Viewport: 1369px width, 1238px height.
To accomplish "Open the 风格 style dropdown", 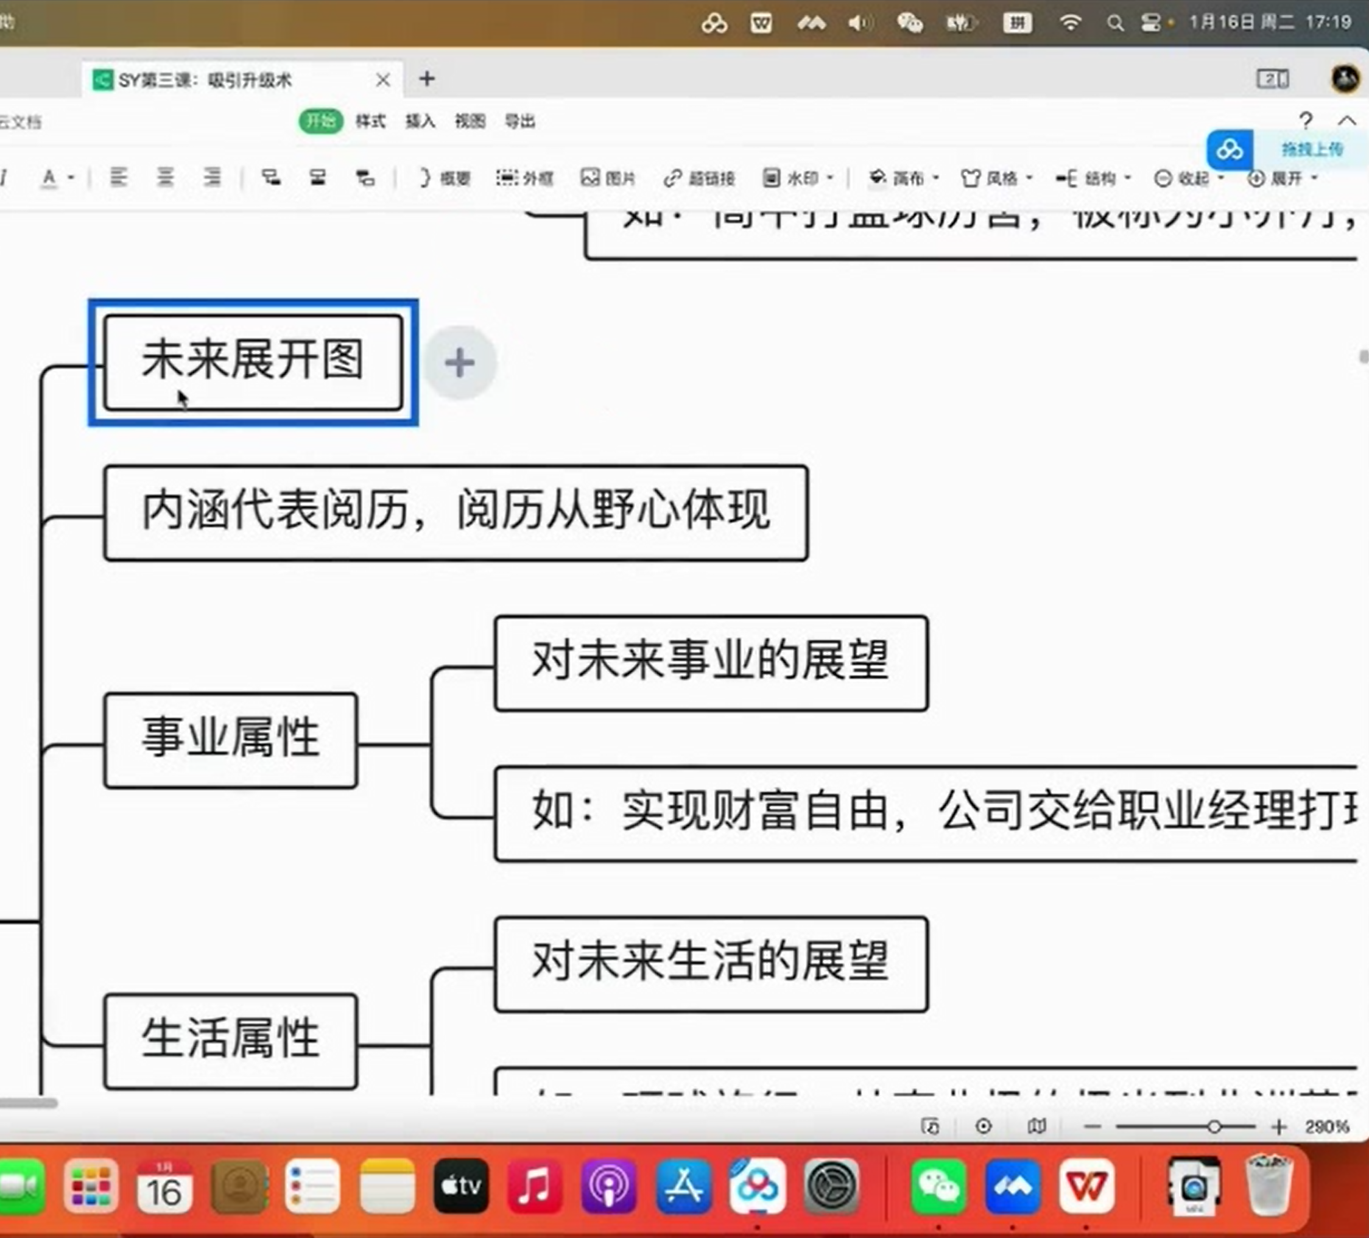I will [997, 178].
